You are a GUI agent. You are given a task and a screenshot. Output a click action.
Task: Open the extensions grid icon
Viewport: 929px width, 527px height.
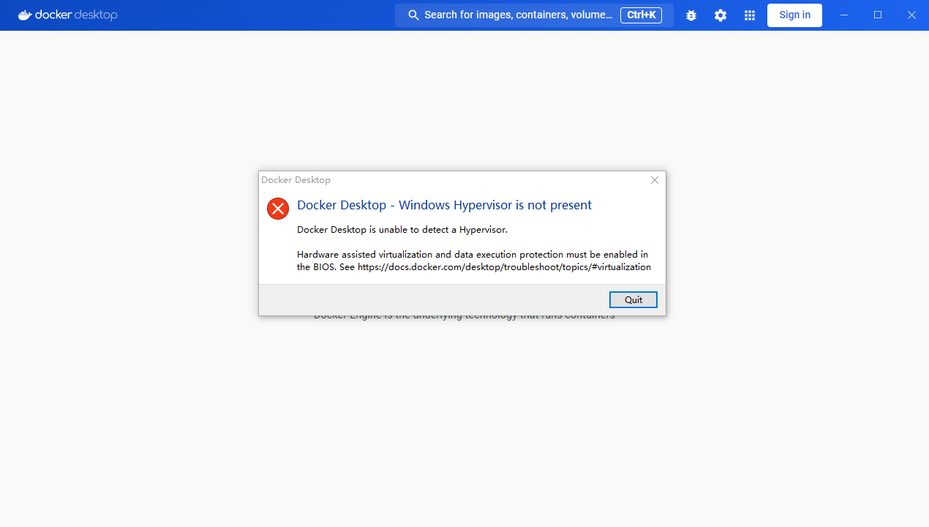750,15
